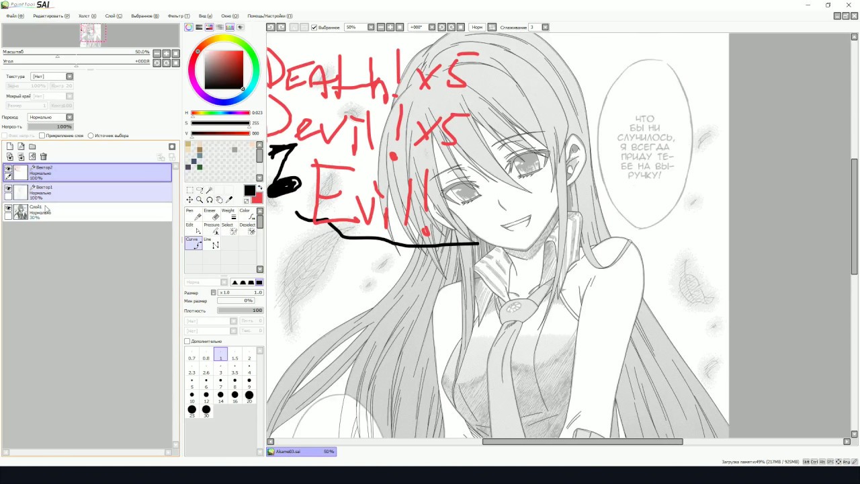The height and width of the screenshot is (484, 860).
Task: Select the Edit vector tool
Action: [193, 229]
